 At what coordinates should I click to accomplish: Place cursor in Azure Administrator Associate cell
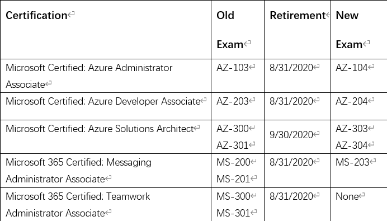pyautogui.click(x=106, y=76)
